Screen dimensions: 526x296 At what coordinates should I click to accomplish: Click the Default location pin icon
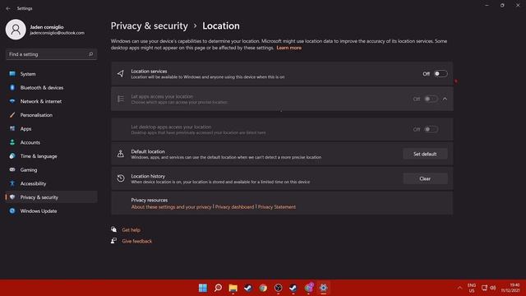pyautogui.click(x=121, y=154)
